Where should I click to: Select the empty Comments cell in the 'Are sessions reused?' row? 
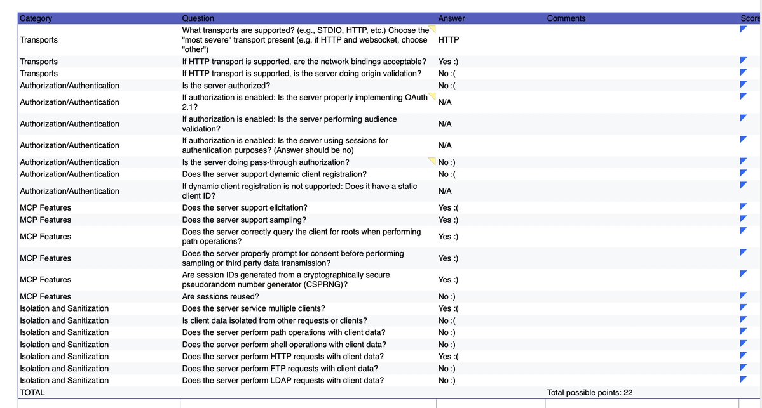[642, 296]
